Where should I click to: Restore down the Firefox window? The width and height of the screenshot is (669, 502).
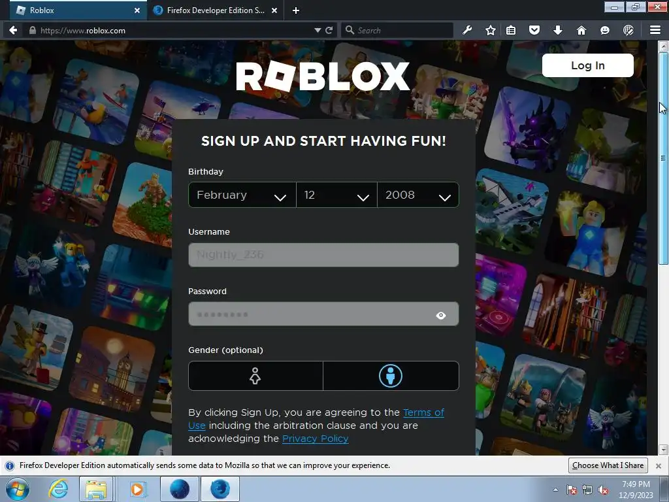636,7
